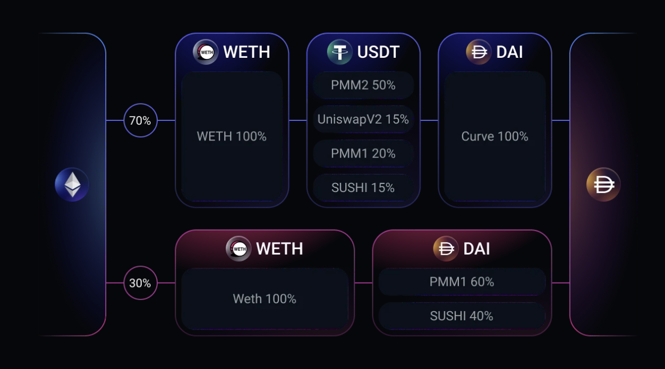Click the bottom route DAI title text

(x=477, y=249)
